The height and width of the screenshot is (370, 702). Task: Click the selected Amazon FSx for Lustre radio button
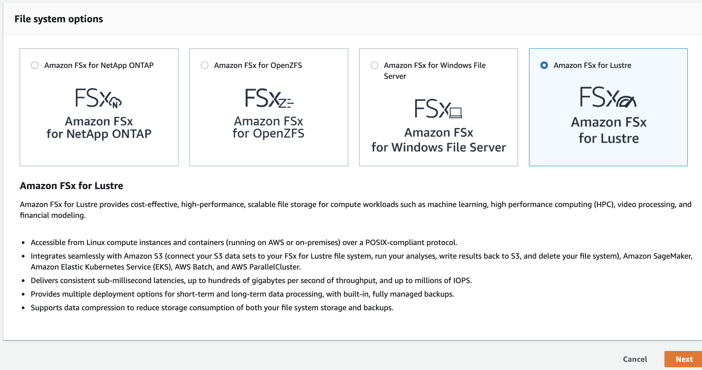point(544,65)
